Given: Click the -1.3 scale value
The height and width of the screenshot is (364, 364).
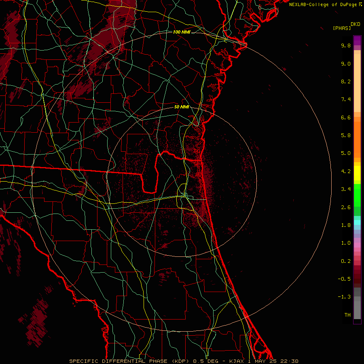Looking at the screenshot, I should coord(344,297).
